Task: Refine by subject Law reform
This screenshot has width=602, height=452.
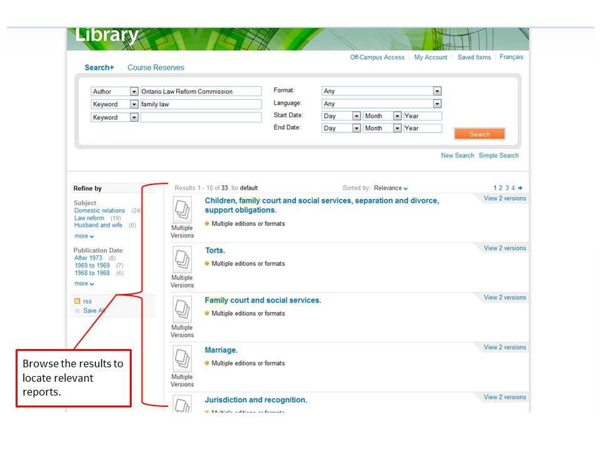Action: 89,218
